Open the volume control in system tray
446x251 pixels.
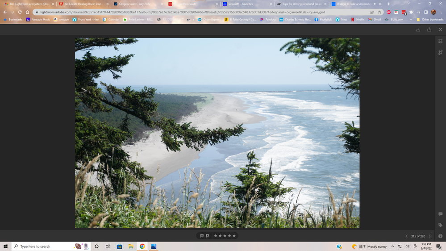(407, 247)
